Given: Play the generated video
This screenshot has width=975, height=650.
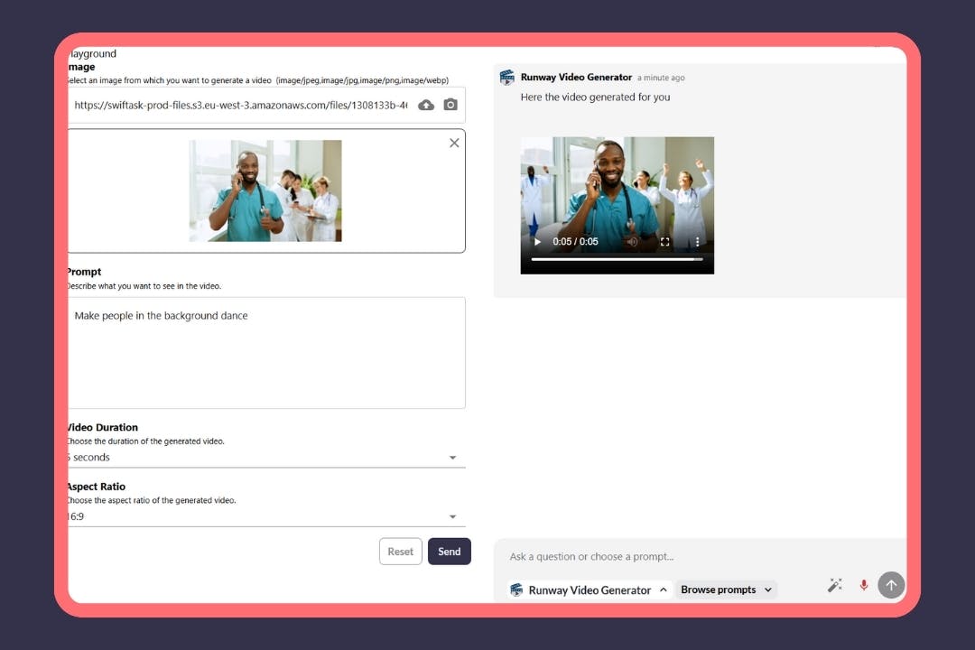Looking at the screenshot, I should coord(536,242).
